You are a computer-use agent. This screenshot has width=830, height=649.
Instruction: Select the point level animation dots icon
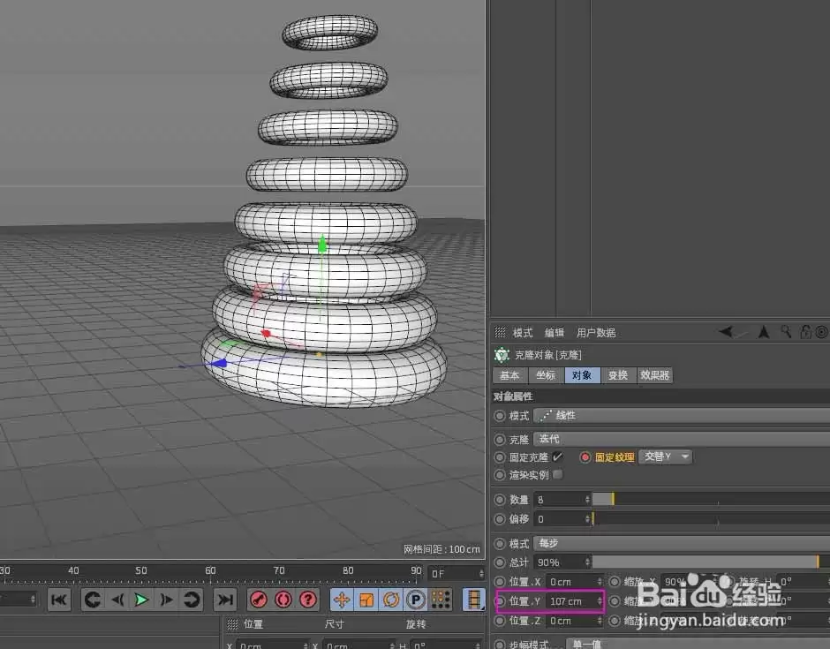[441, 600]
